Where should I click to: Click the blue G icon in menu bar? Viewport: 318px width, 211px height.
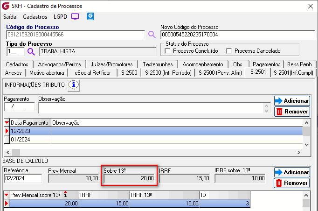[x=90, y=16]
